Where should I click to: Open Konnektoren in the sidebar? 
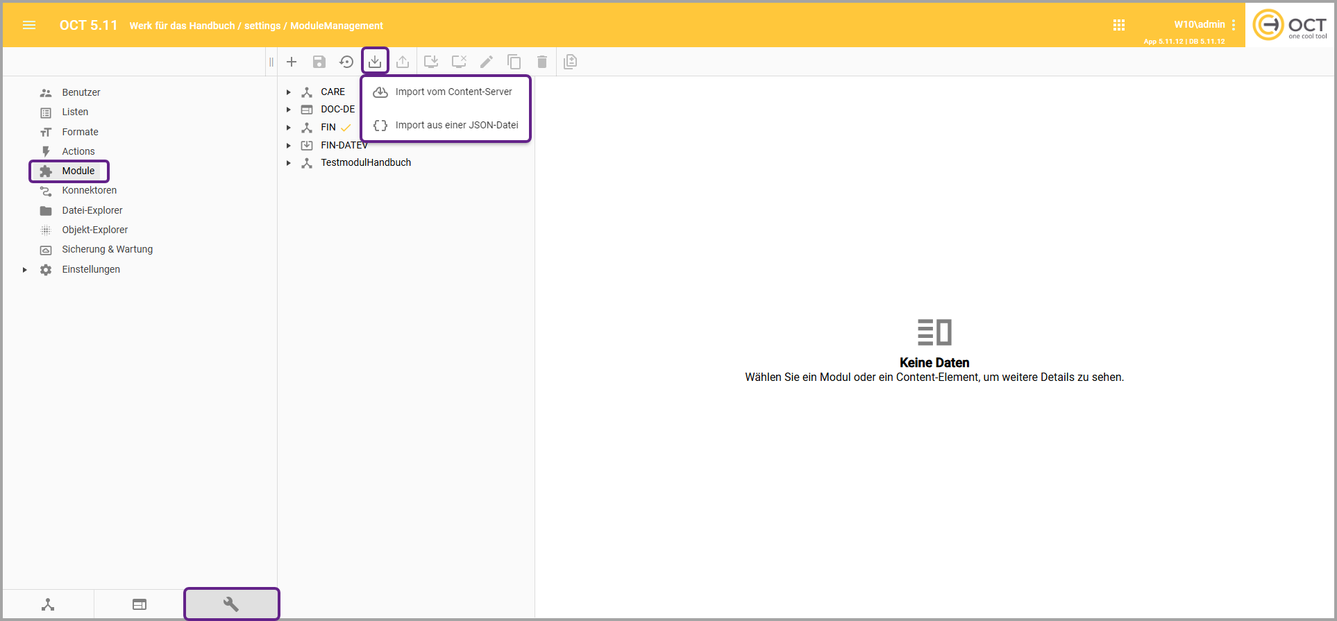tap(89, 190)
